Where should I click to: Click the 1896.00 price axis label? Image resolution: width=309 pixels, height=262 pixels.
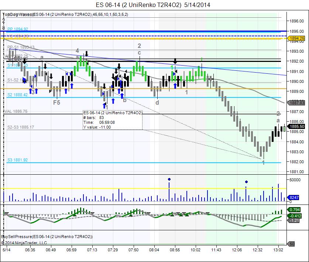click(296, 21)
